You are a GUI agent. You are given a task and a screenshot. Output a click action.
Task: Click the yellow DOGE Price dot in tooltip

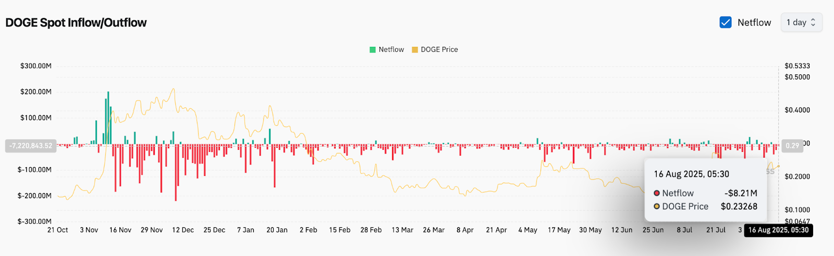click(657, 207)
